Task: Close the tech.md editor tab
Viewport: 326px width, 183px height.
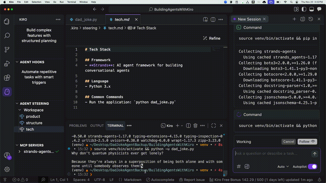Action: pyautogui.click(x=136, y=20)
